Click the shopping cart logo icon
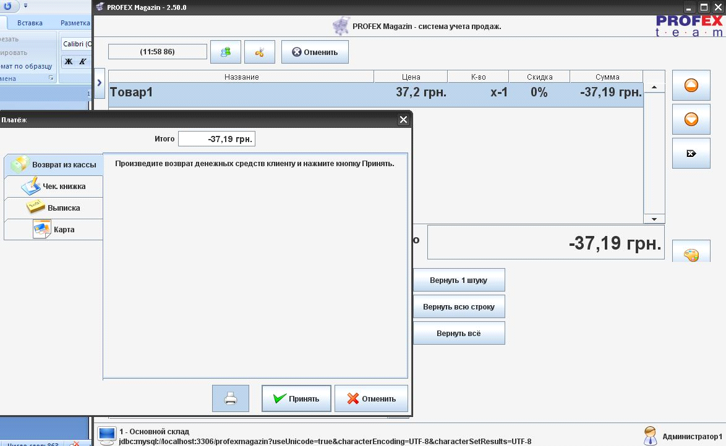This screenshot has height=446, width=726. click(341, 26)
